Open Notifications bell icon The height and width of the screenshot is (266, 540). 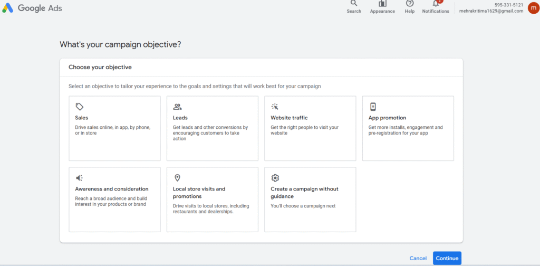coord(436,4)
